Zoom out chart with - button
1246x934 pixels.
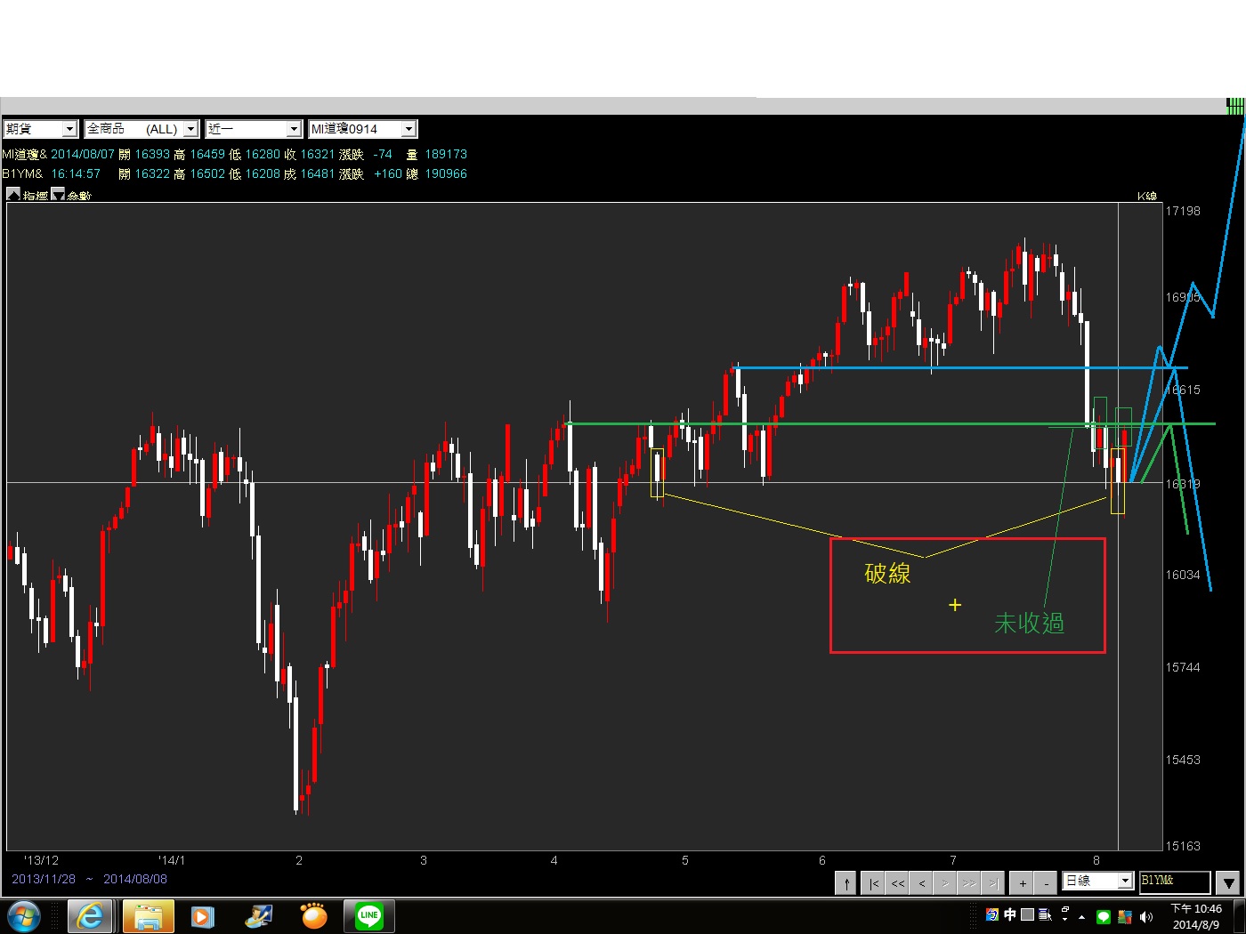[1047, 882]
